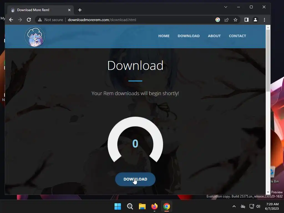Screen dimensions: 284x213
Task: Go to HOME in site navigation
Action: point(164,36)
